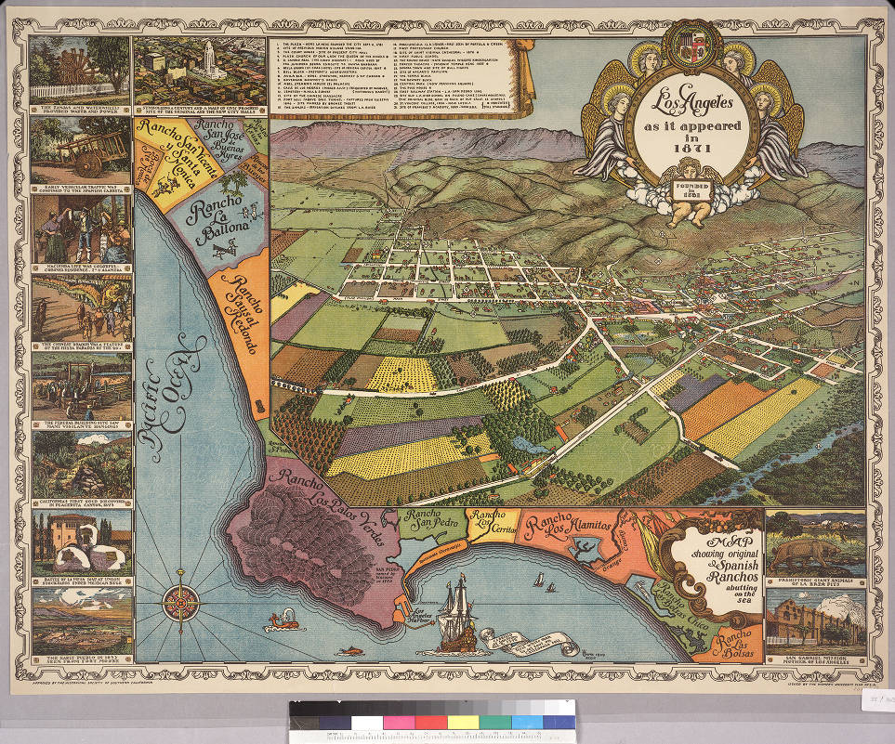The width and height of the screenshot is (895, 744).
Task: Open the San Gabriel Mission illustration
Action: coord(815,620)
